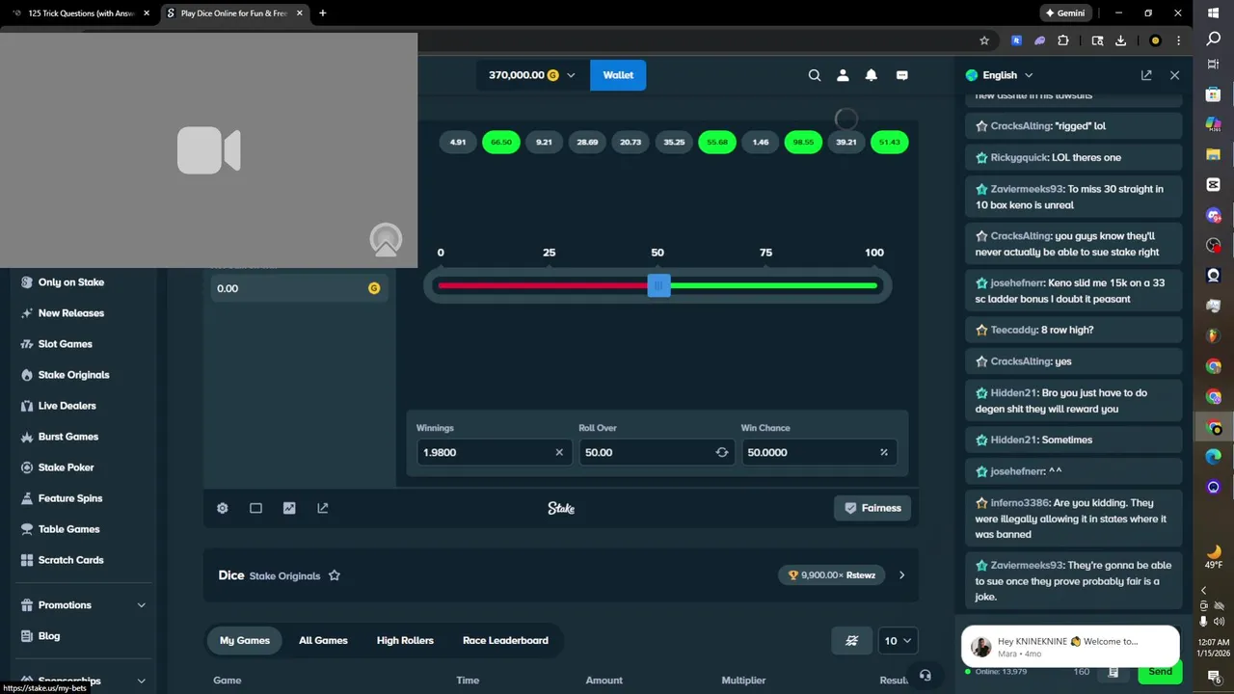Open Feature Spins in sidebar
Screen dimensions: 1234x694
69,498
